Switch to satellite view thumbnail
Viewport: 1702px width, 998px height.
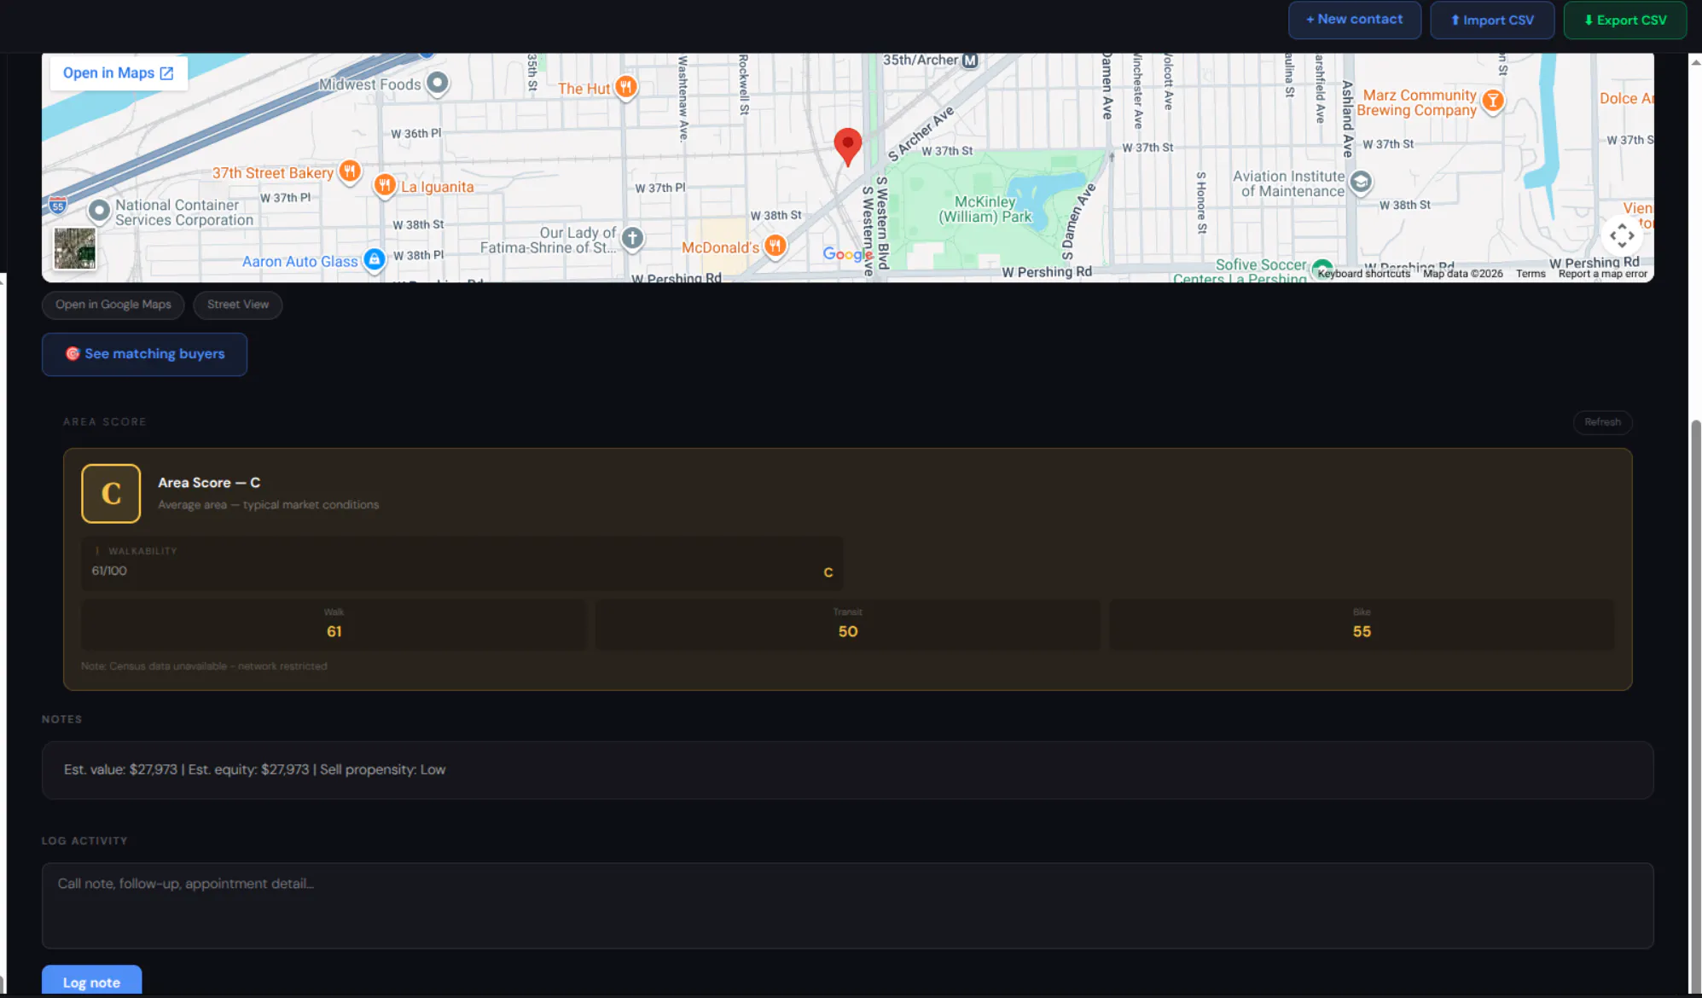(x=75, y=248)
